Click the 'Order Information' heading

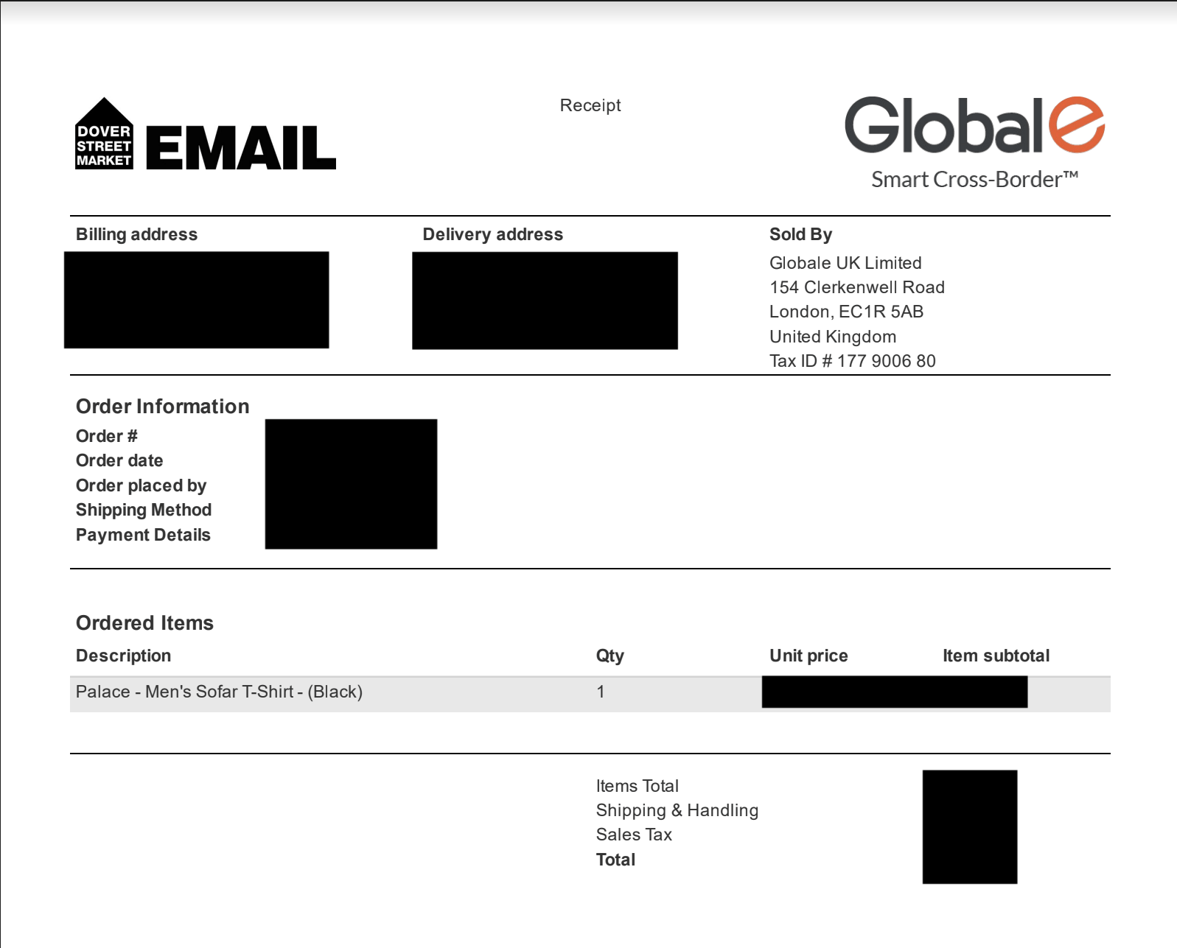tap(163, 407)
